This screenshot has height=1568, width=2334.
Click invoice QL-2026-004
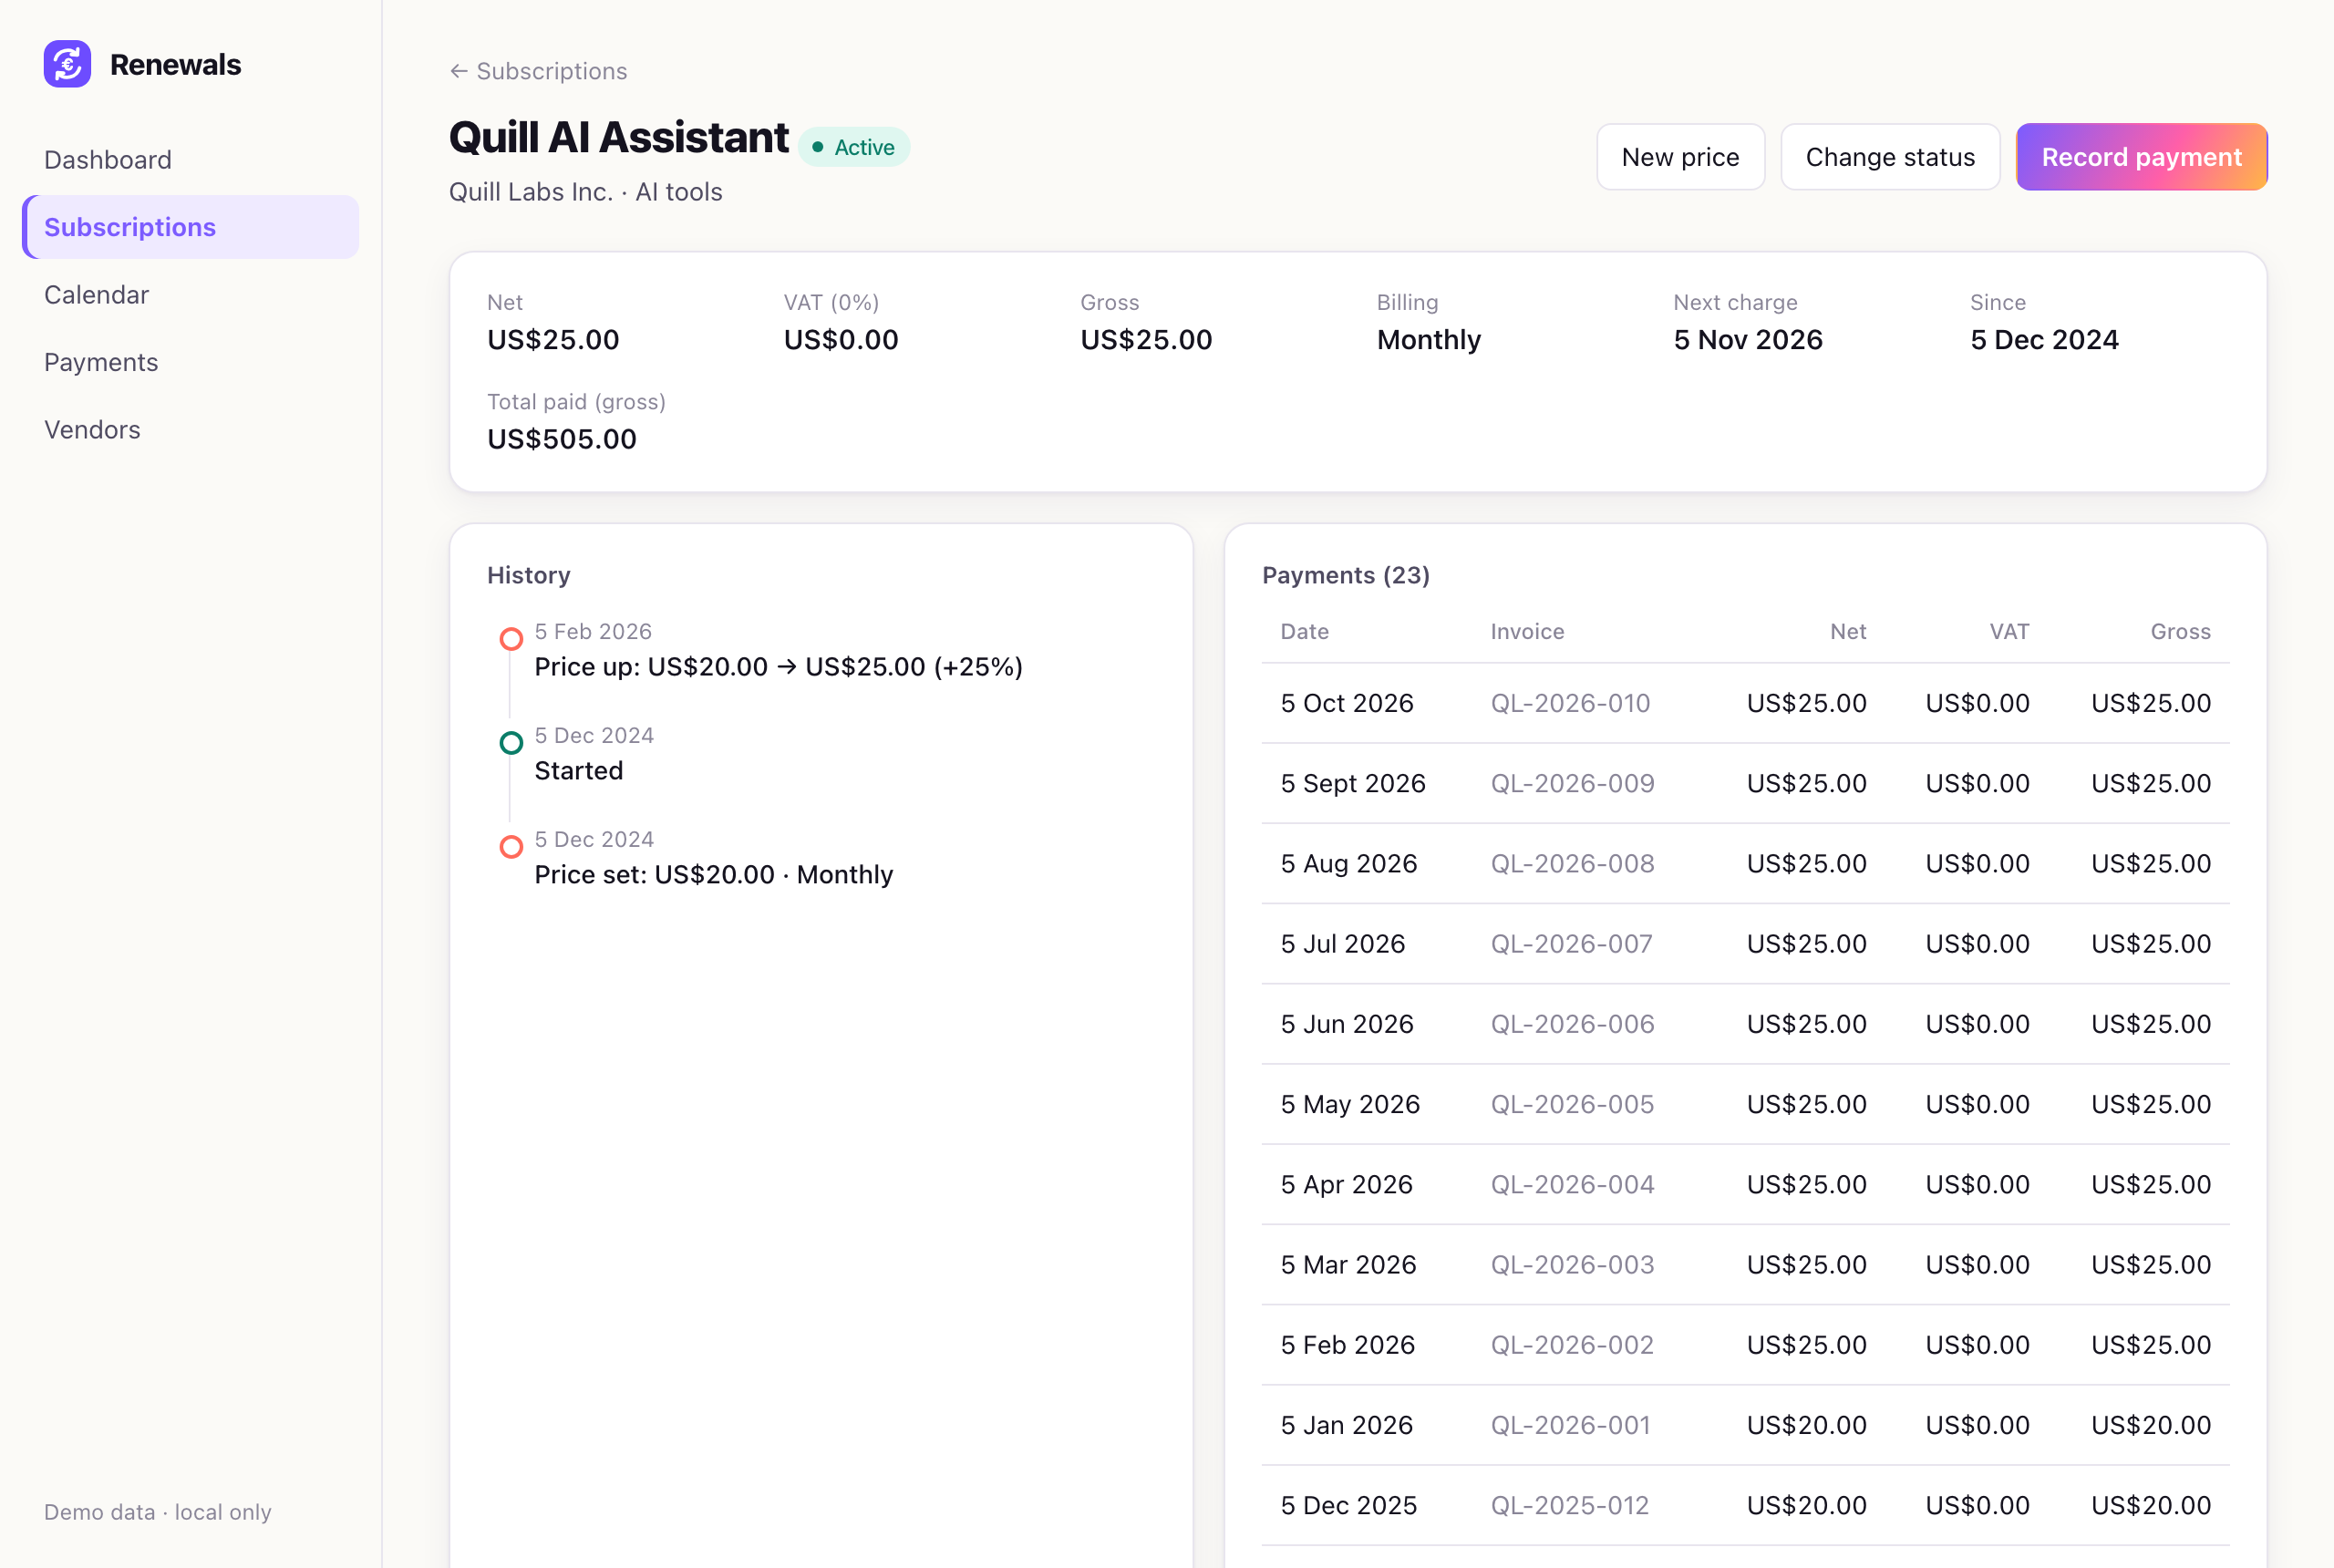[1572, 1184]
